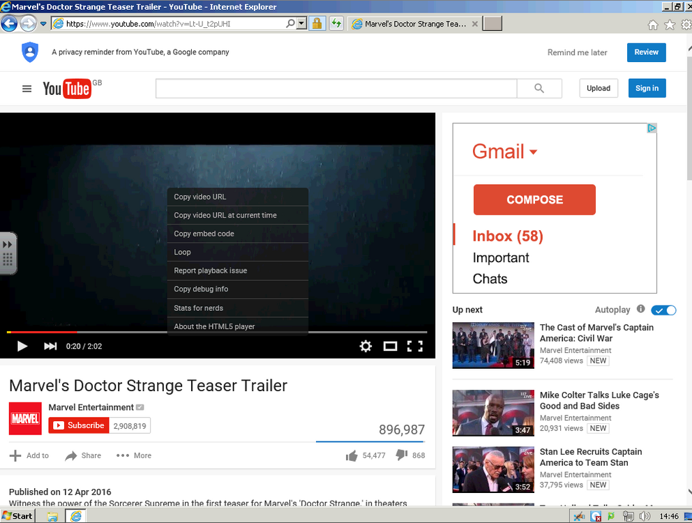This screenshot has height=523, width=692.
Task: Open The Cast of Captain America thumbnail
Action: pos(493,345)
